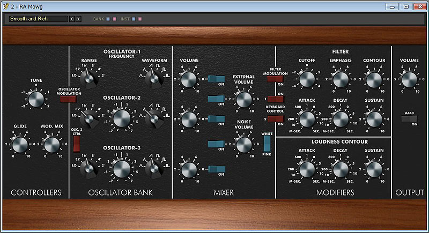
Task: Click the blue BANK button
Action: coord(108,19)
